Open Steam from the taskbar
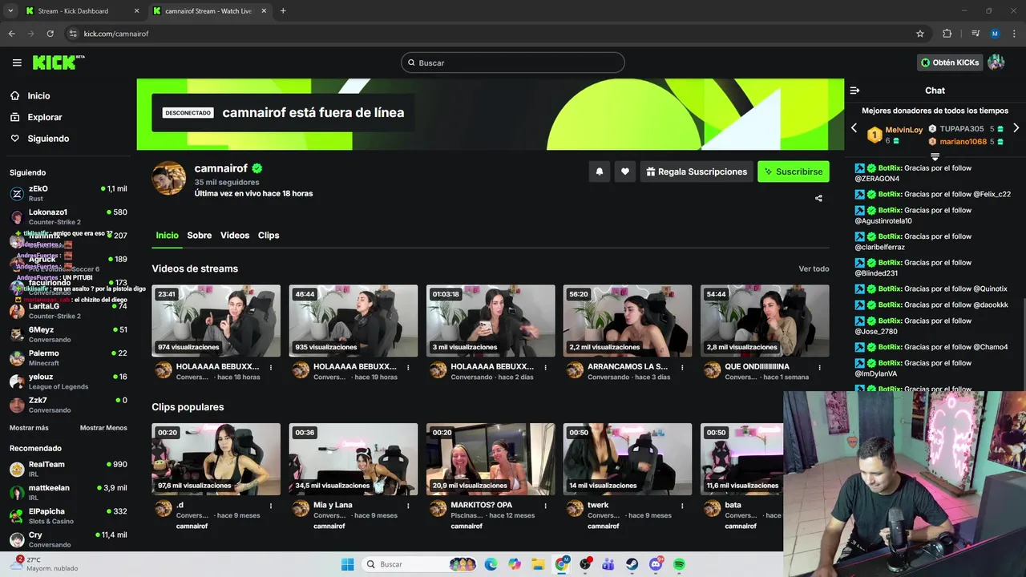Viewport: 1026px width, 577px height. 632,564
